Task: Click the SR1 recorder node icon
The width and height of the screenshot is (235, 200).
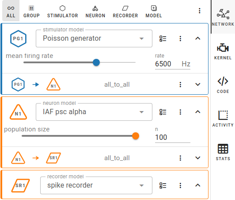Action: (20, 185)
